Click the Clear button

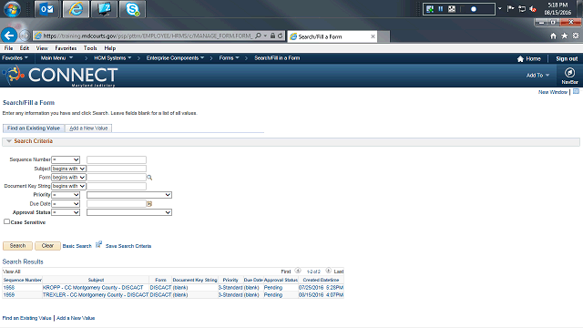(47, 246)
